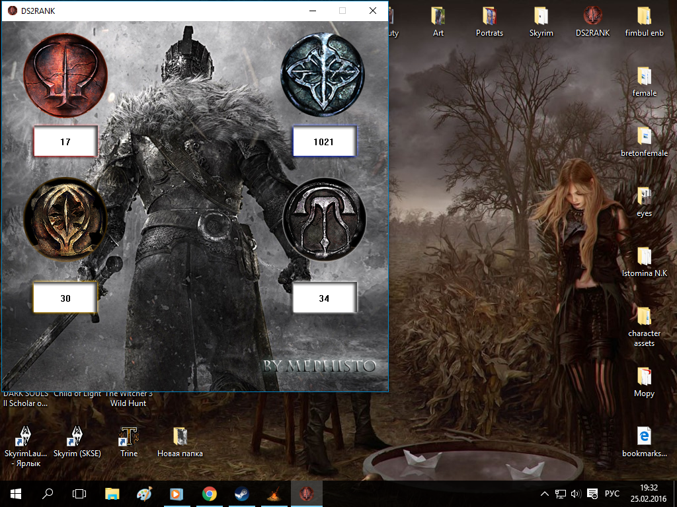This screenshot has width=677, height=507.
Task: Open the paint palette app on taskbar
Action: [x=144, y=494]
